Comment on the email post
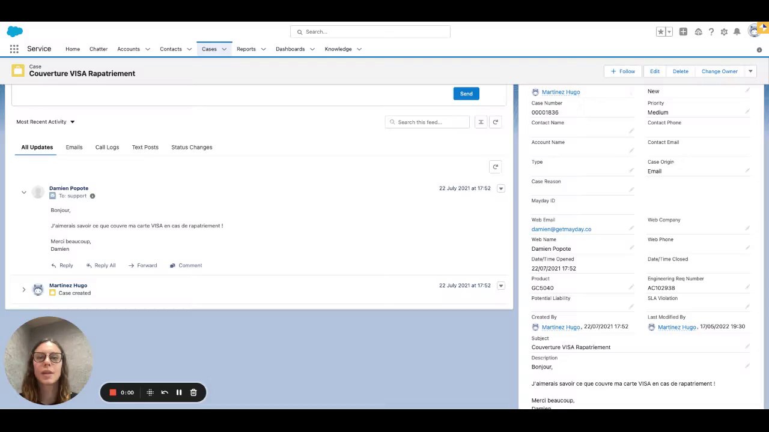The height and width of the screenshot is (432, 769). point(186,265)
